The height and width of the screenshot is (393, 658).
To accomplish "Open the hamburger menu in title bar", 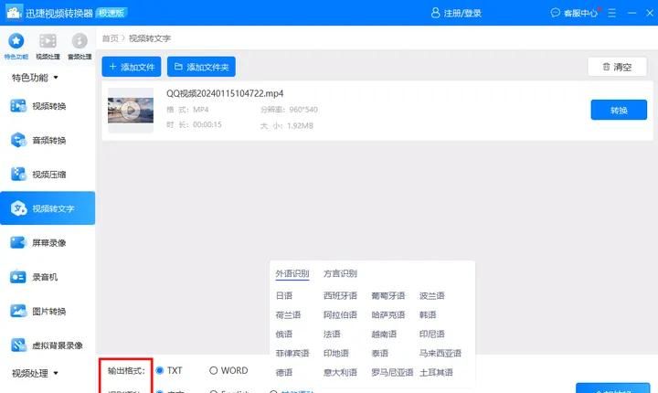I will click(611, 13).
